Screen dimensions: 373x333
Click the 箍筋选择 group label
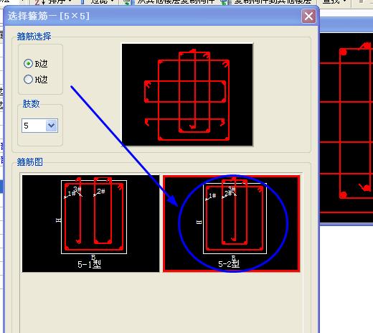point(34,37)
